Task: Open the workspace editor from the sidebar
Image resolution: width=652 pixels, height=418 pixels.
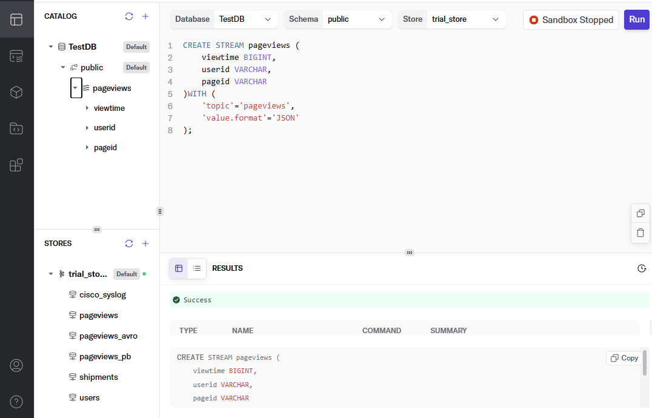Action: click(x=16, y=19)
